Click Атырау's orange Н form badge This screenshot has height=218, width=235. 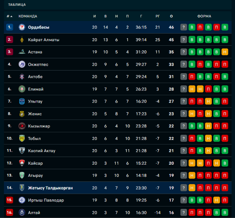(x=192, y=175)
